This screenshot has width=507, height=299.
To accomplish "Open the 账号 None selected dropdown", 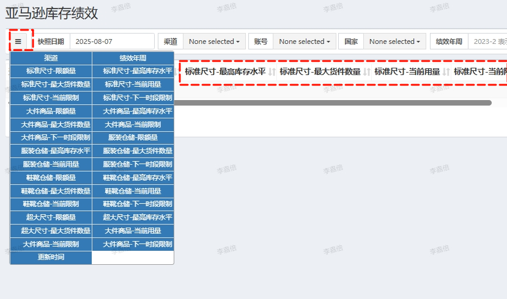I will 305,41.
